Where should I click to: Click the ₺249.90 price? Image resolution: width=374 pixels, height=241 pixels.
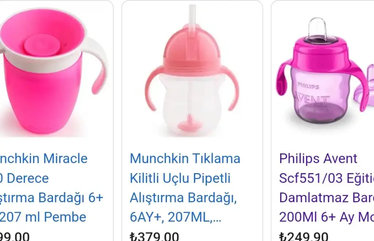(304, 237)
